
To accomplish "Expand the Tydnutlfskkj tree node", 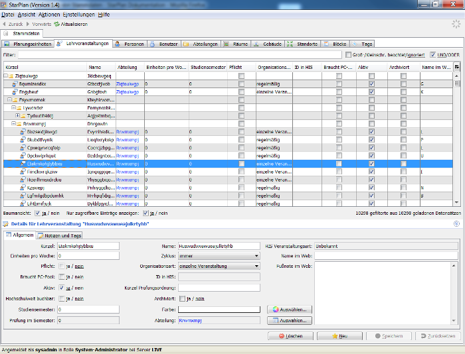I will click(x=17, y=116).
